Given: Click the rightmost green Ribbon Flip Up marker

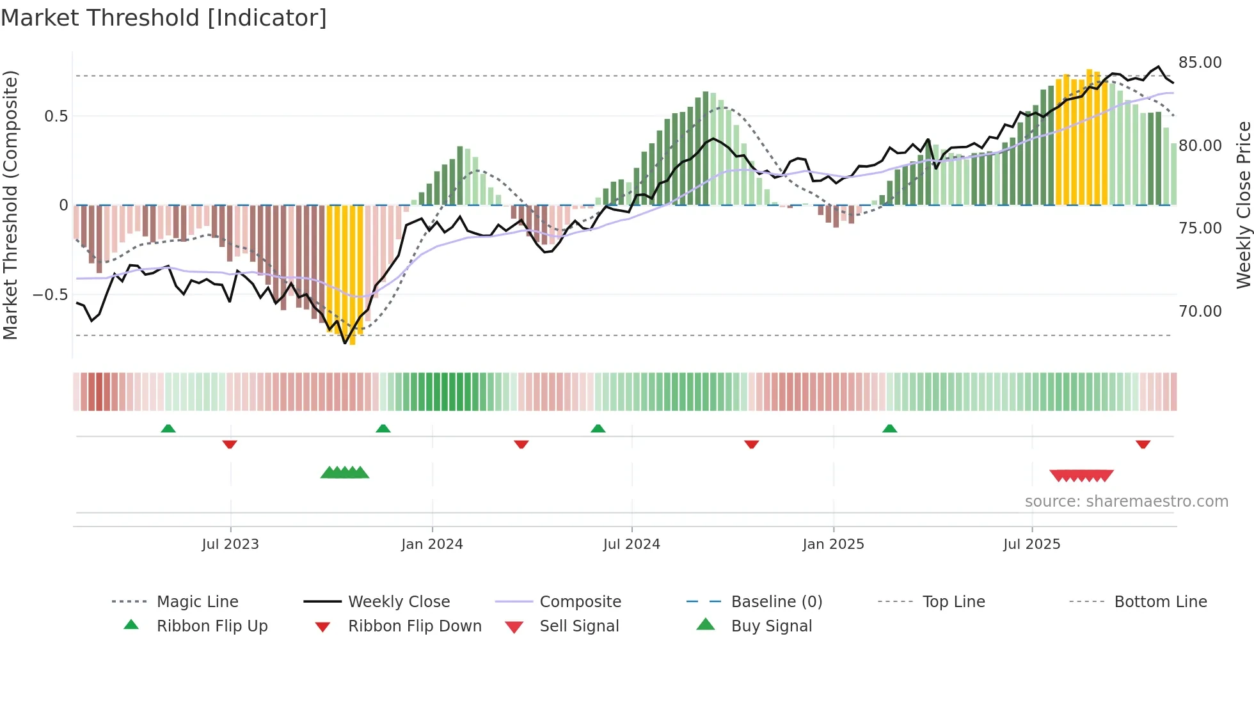Looking at the screenshot, I should point(889,429).
